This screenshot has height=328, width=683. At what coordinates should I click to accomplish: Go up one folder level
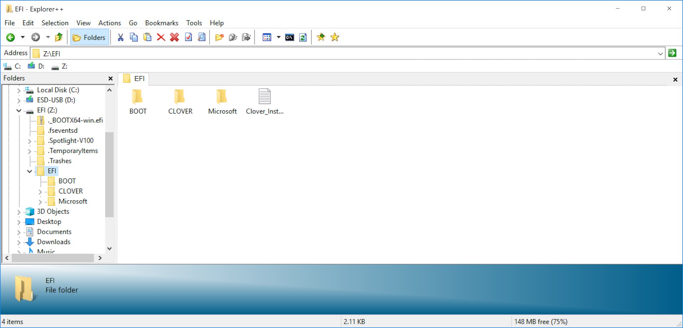59,37
